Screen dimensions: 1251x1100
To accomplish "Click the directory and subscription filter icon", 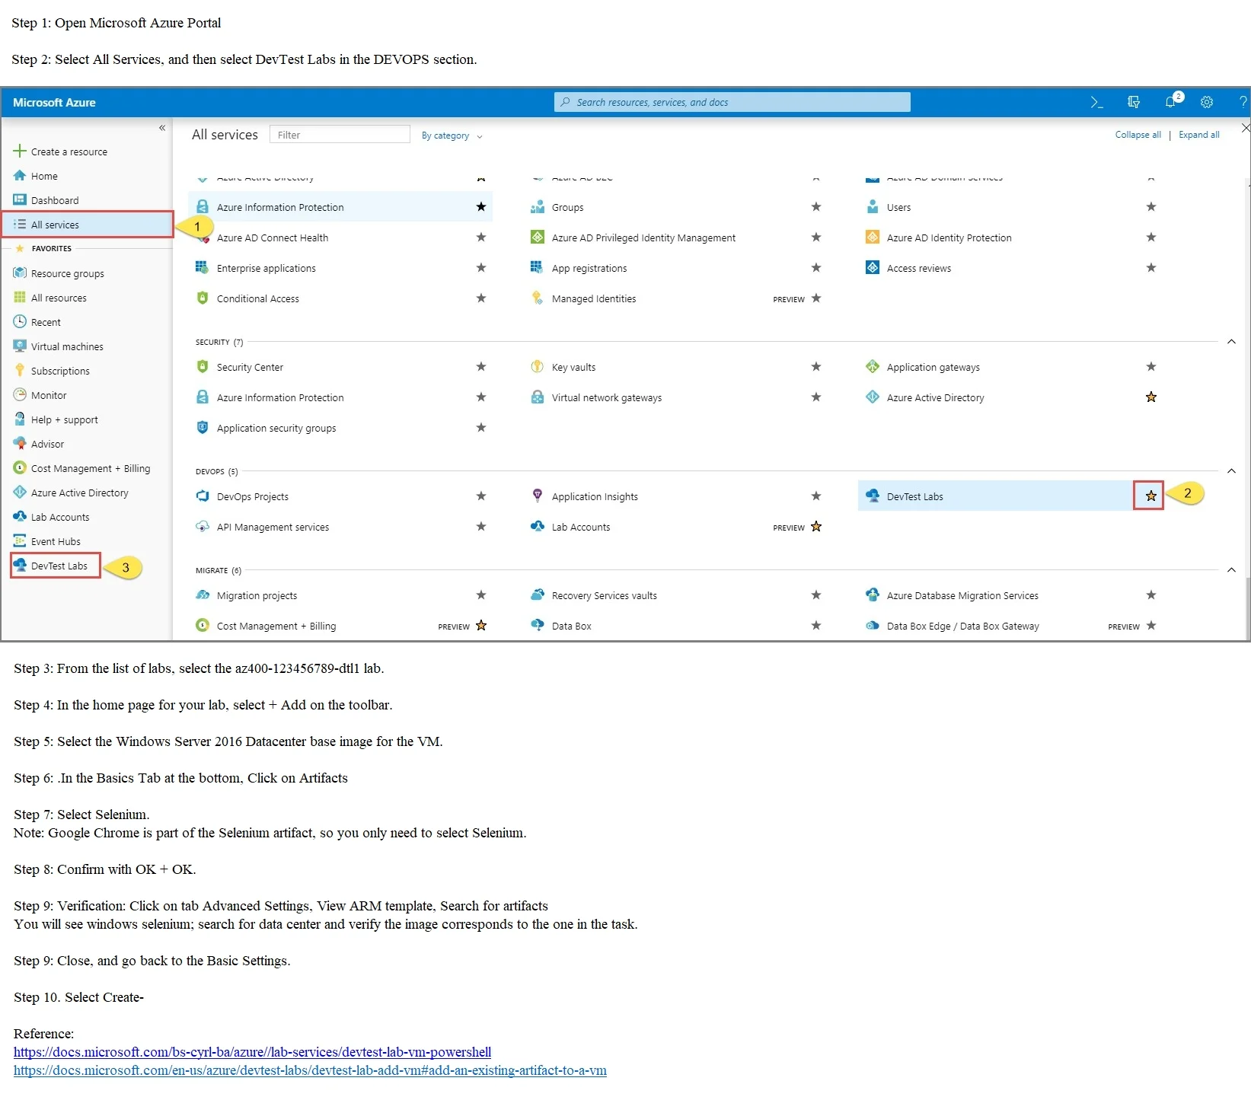I will pyautogui.click(x=1134, y=102).
